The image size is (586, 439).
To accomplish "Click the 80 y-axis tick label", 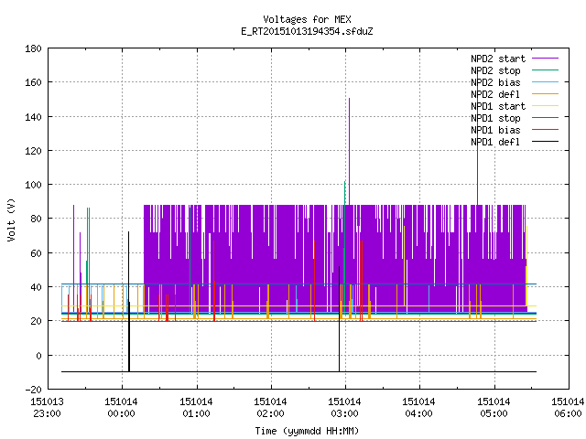I will click(x=36, y=219).
